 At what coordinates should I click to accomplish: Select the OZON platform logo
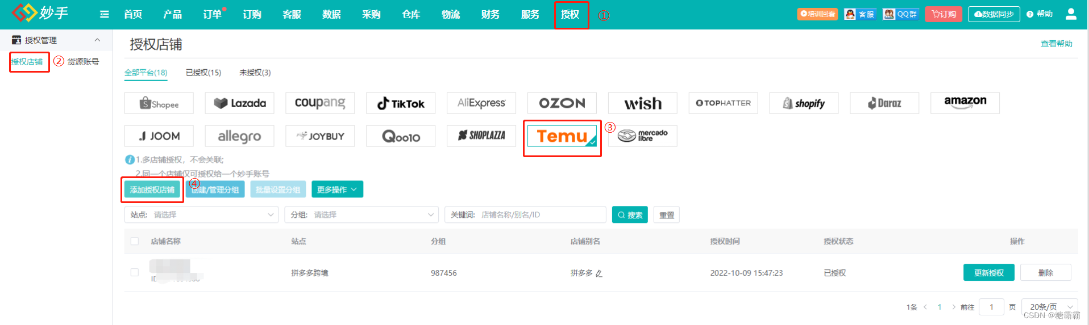coord(562,103)
